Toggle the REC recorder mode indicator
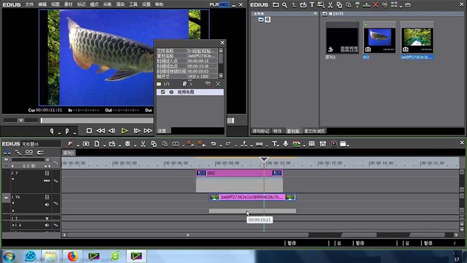Image resolution: width=467 pixels, height=263 pixels. coord(224,4)
